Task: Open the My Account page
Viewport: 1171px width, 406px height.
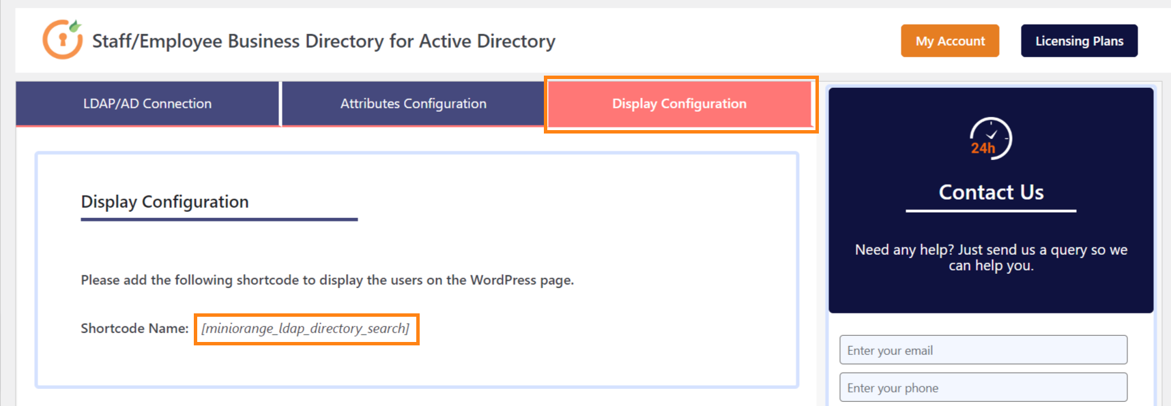Action: click(950, 41)
